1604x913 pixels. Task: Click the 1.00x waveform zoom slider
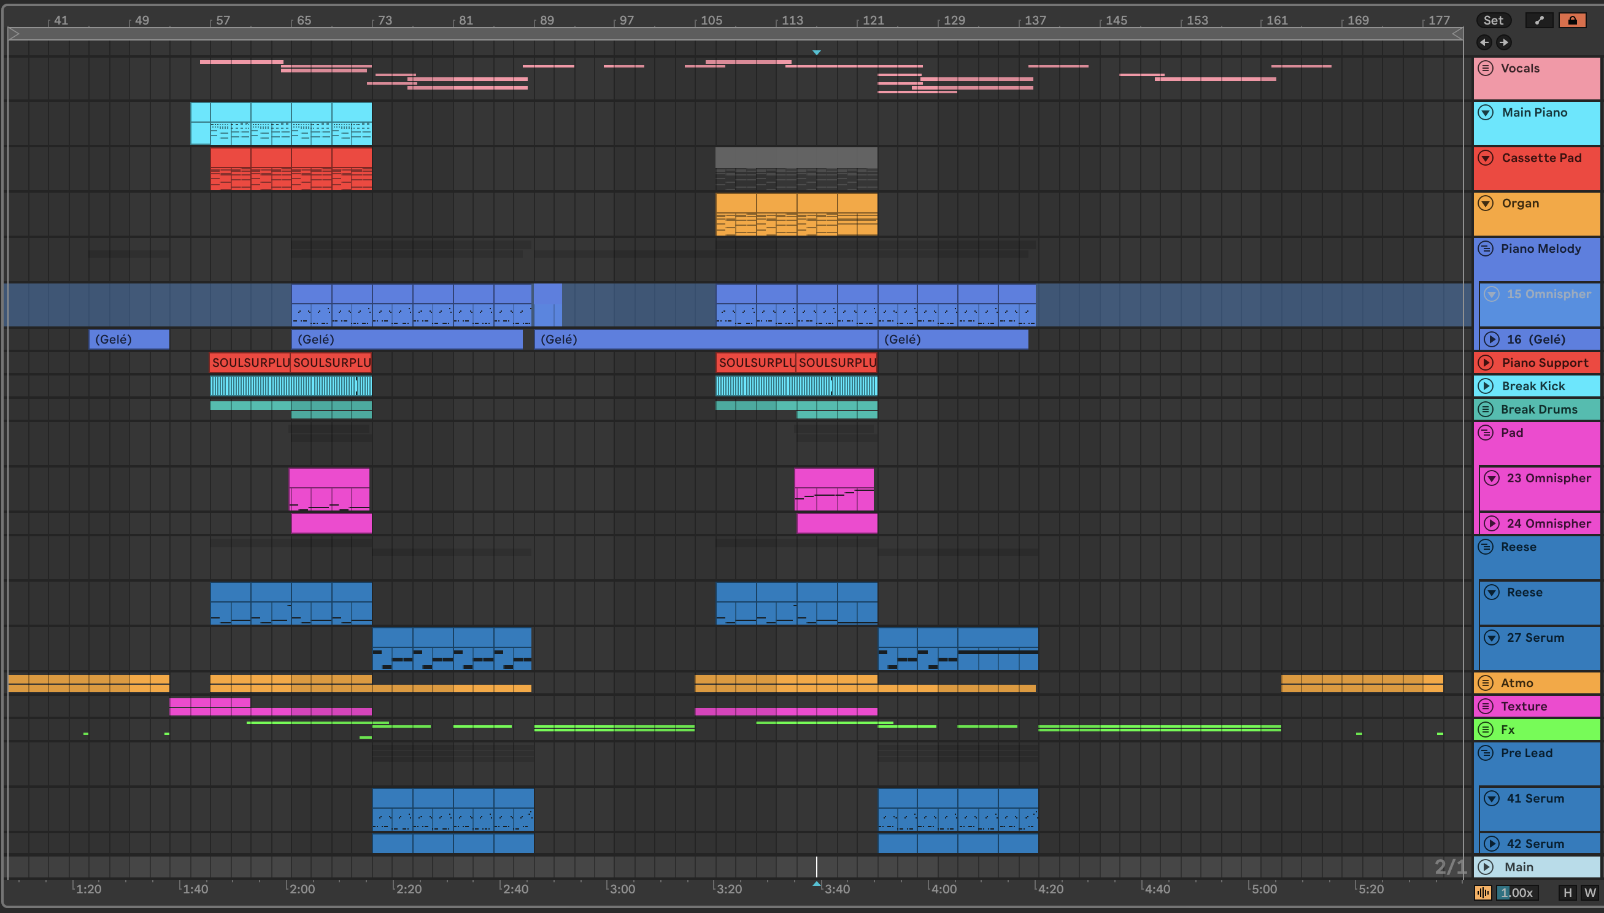coord(1517,893)
